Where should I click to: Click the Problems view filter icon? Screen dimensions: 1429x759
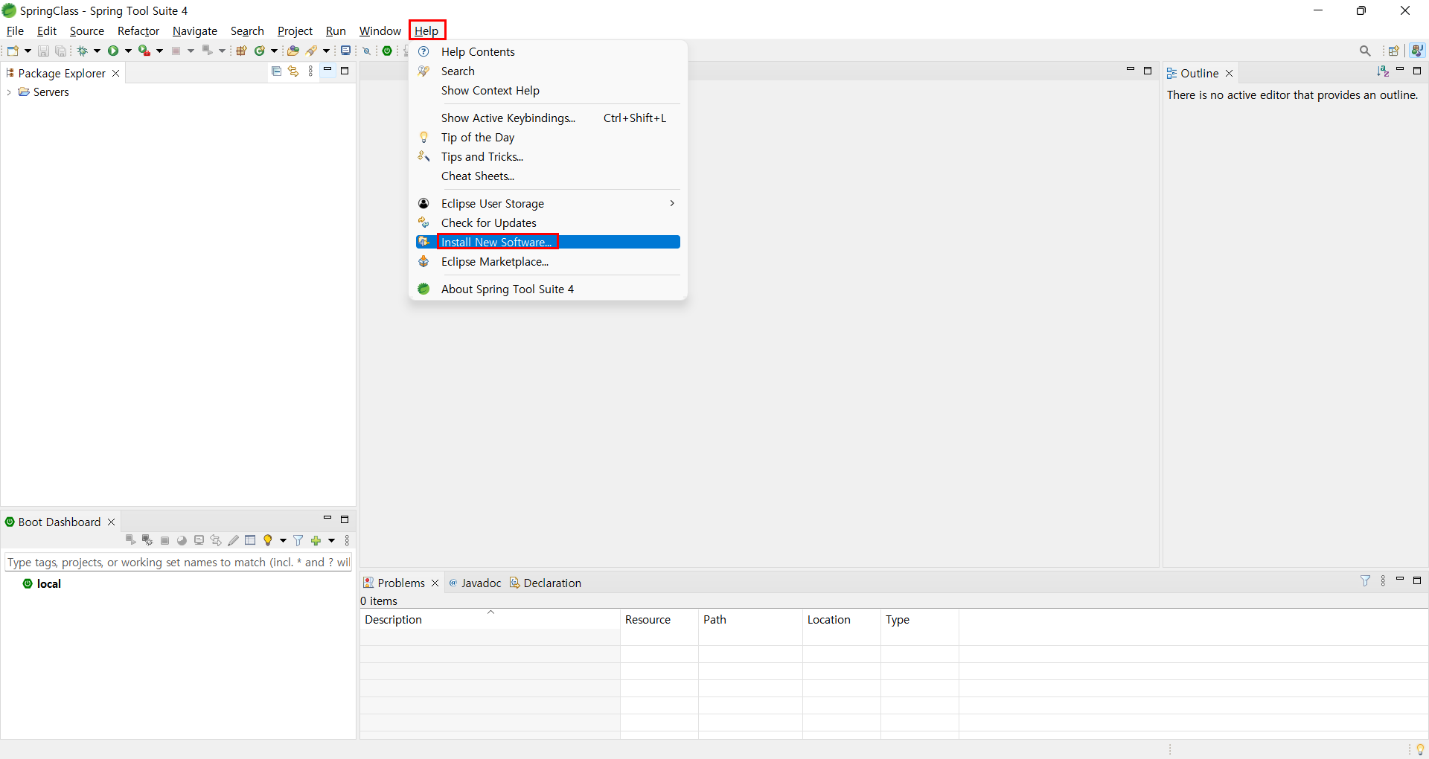click(1366, 580)
